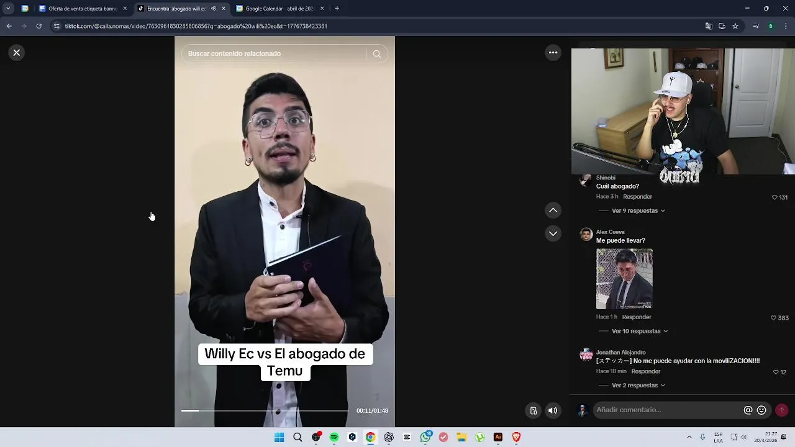Screen dimensions: 795x447
Task: Like Jonathan Alejandro's comment with 12 likes
Action: pyautogui.click(x=776, y=372)
